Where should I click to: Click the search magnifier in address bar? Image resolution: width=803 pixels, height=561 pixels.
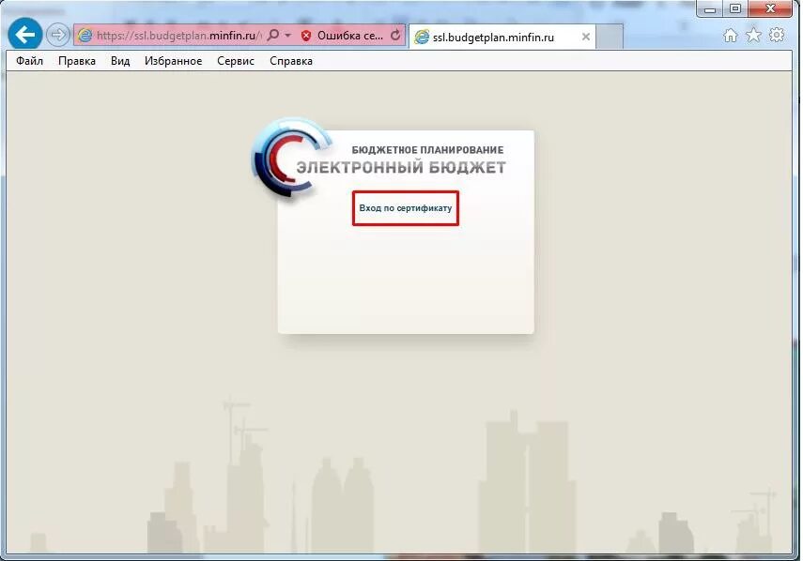[273, 35]
